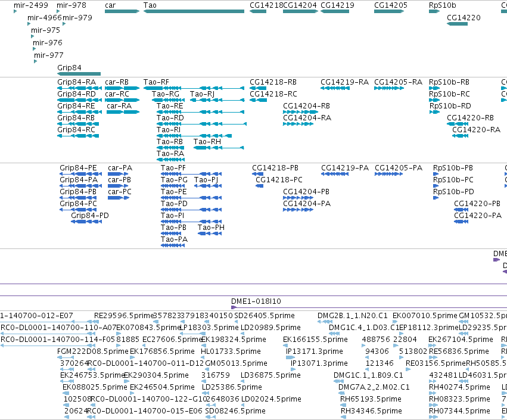Select the CG14220 gene glyph

[x=457, y=24]
